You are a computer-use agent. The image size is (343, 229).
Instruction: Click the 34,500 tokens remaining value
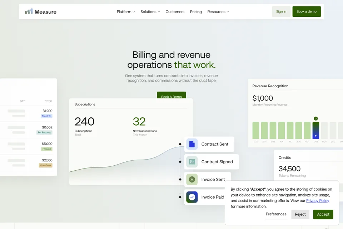pos(289,169)
